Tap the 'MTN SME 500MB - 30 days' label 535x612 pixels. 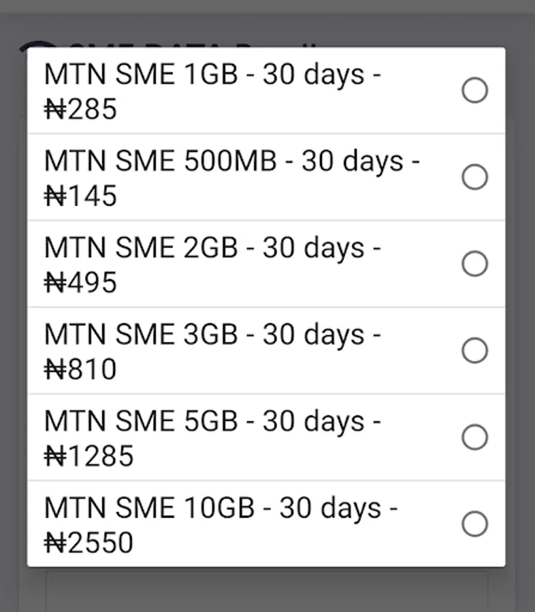(x=231, y=161)
